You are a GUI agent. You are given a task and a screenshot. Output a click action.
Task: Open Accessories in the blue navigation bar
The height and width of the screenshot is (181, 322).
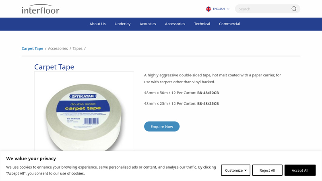point(175,24)
